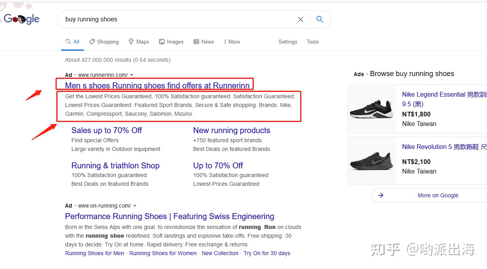Click the www.runnerinn.com/ ad URL
Screen dimensions: 487x269
point(103,75)
